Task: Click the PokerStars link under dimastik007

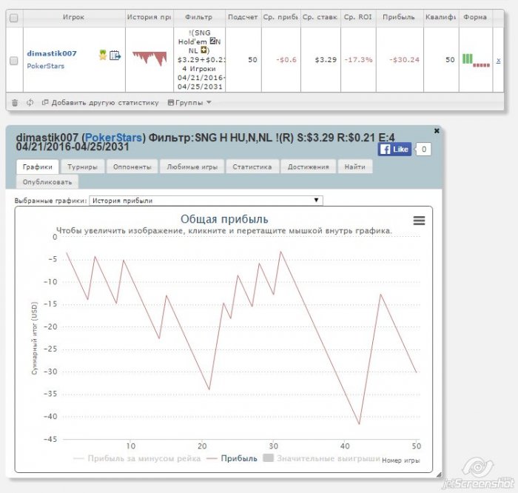Action: 46,66
